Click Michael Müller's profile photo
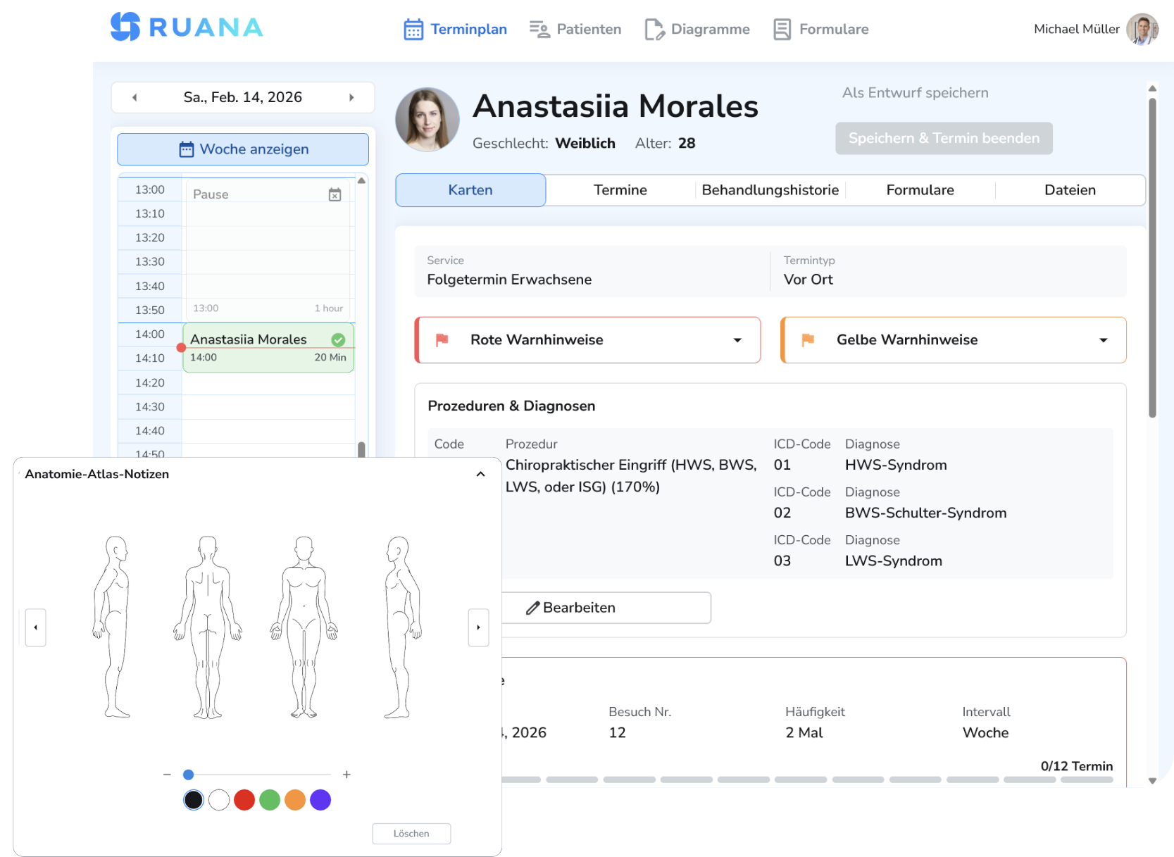 point(1144,29)
